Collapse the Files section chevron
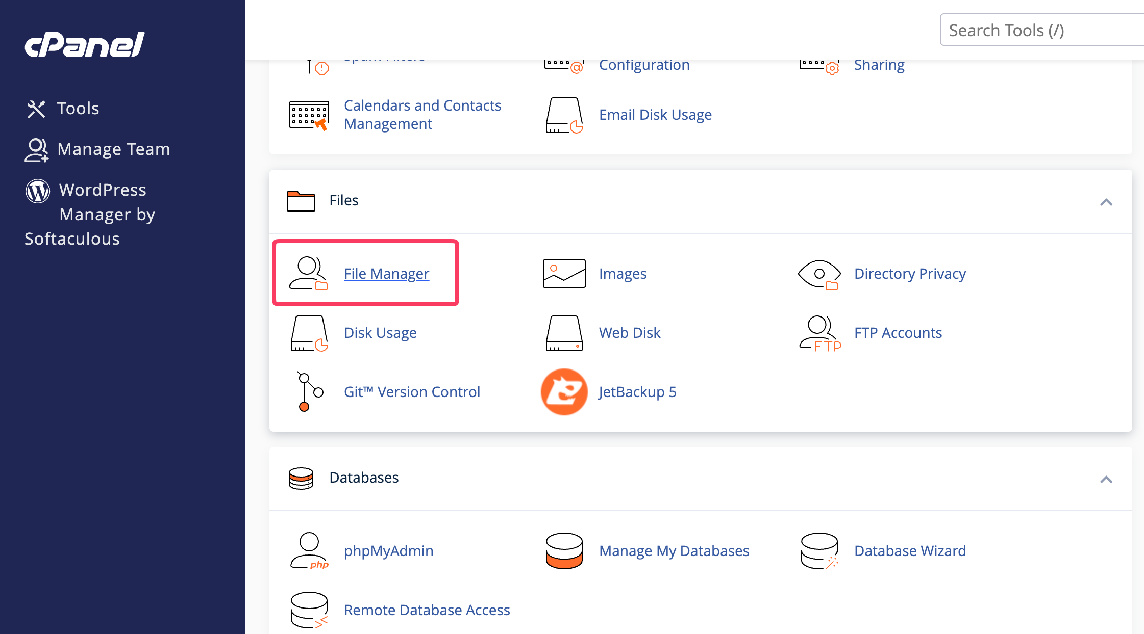 (x=1106, y=202)
